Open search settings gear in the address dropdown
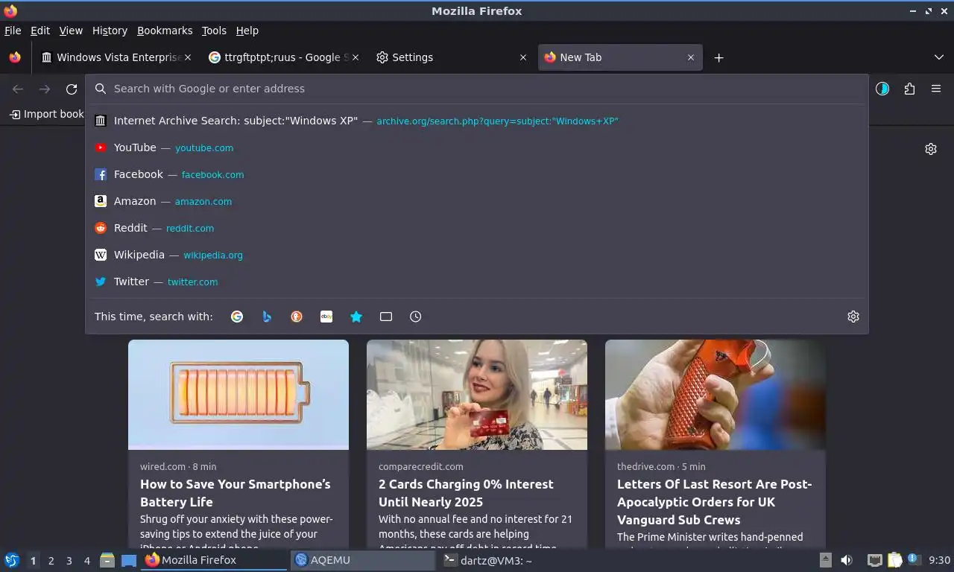954x572 pixels. point(853,317)
